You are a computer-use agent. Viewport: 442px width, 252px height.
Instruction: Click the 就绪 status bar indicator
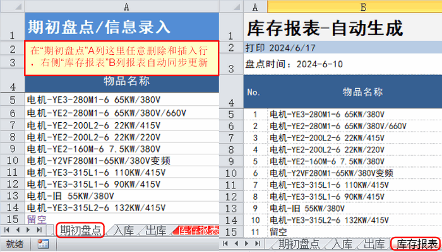tap(15, 244)
